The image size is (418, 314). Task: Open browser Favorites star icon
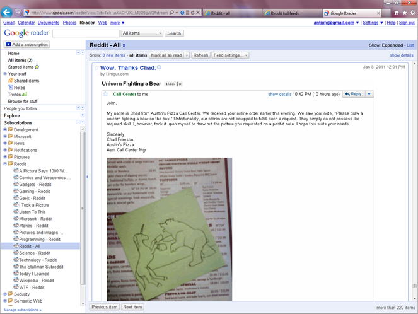point(405,13)
